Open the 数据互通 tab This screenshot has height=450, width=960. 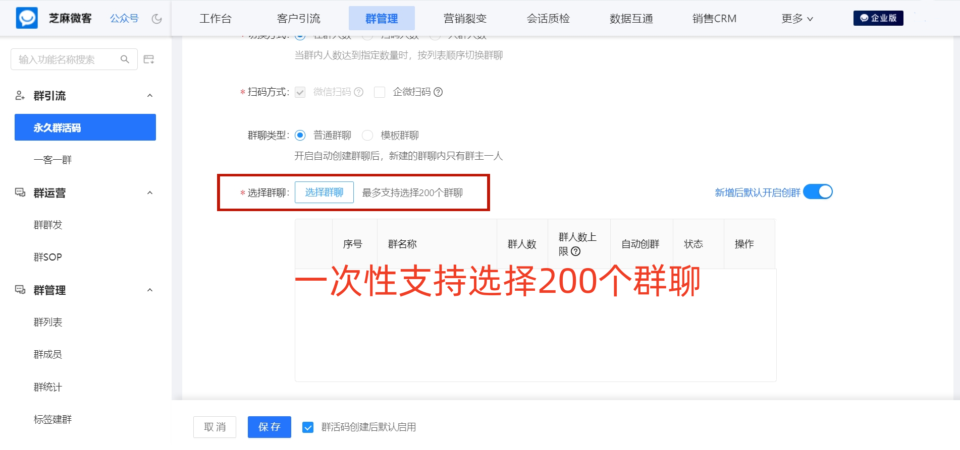click(631, 19)
